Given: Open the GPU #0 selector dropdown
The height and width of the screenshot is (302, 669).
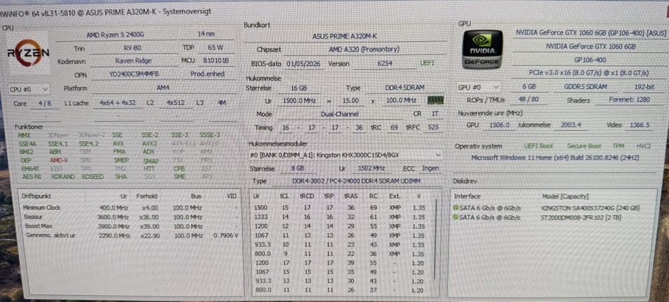Looking at the screenshot, I should [x=478, y=87].
